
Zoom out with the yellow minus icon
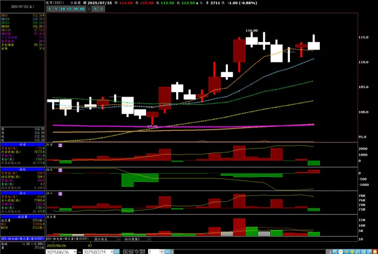click(346, 252)
